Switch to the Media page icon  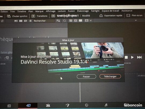point(9,106)
